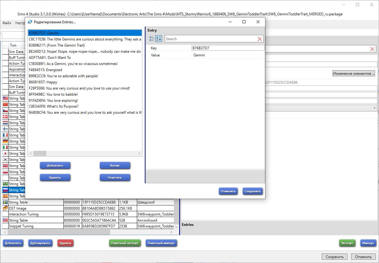Click the German flag String Table icon

[5, 141]
